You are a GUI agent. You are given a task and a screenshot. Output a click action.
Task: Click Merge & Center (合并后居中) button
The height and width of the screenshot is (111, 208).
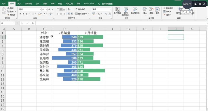tap(81, 14)
